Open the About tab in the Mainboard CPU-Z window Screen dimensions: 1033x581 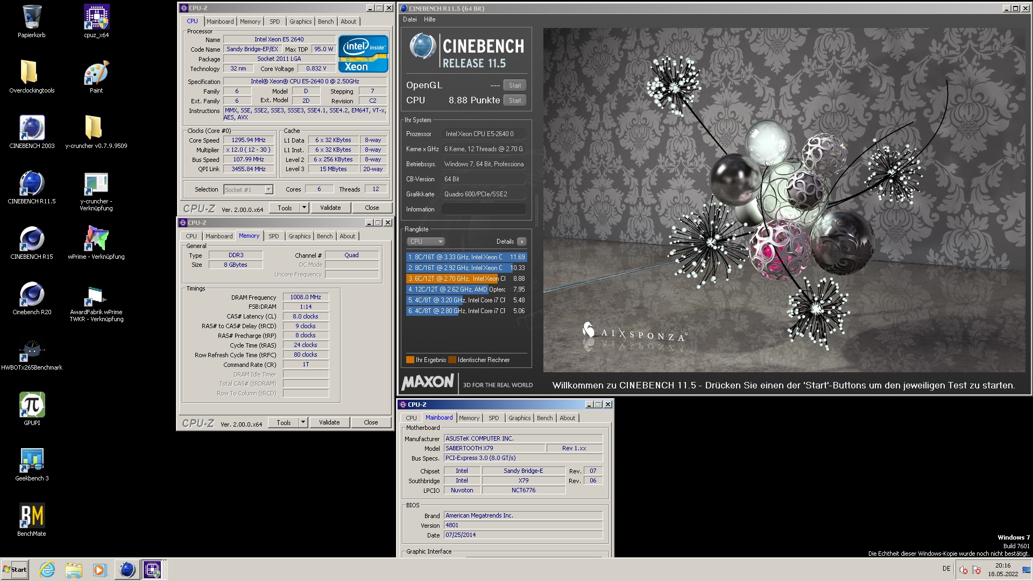click(x=568, y=418)
